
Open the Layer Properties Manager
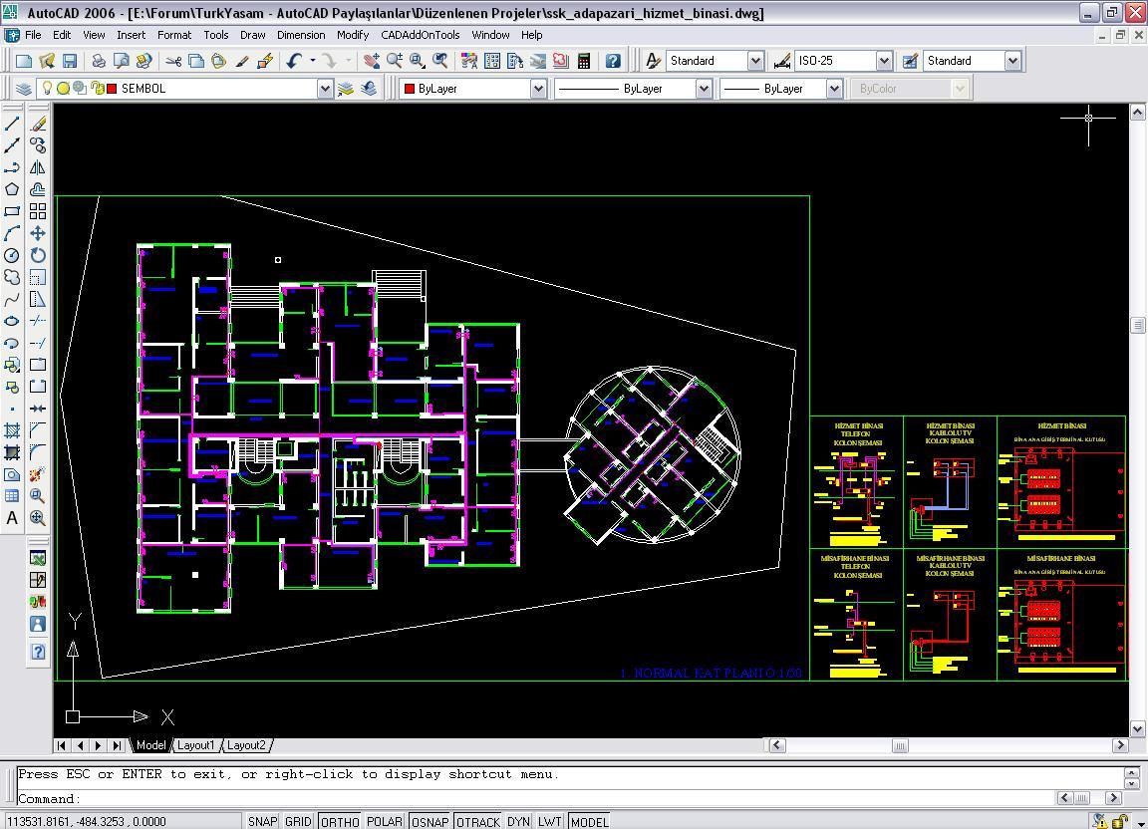(25, 89)
